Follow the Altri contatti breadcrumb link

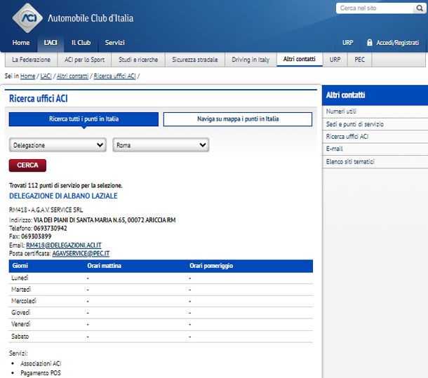pyautogui.click(x=72, y=76)
